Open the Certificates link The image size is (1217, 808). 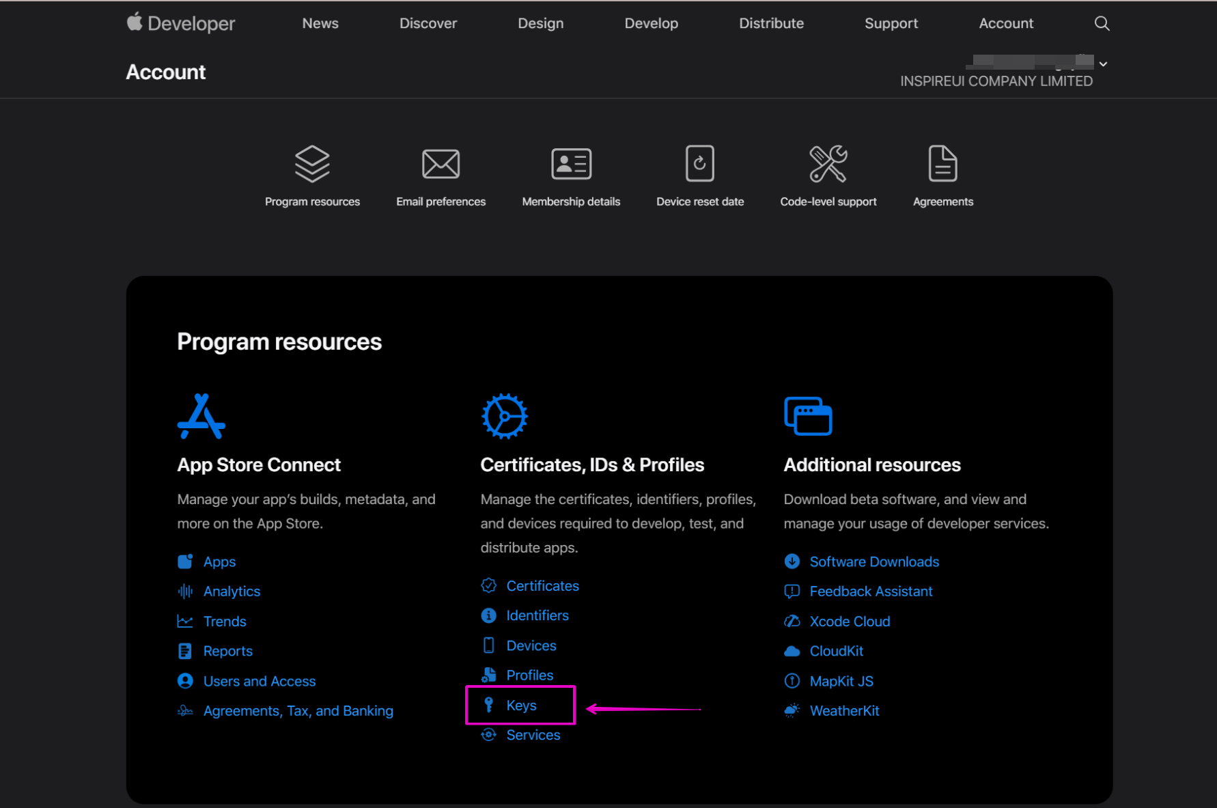pyautogui.click(x=542, y=585)
